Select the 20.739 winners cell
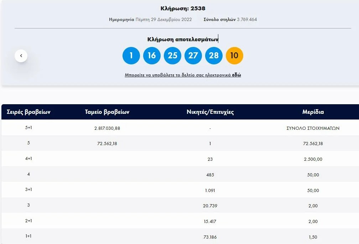The image size is (359, 244). coord(210,206)
